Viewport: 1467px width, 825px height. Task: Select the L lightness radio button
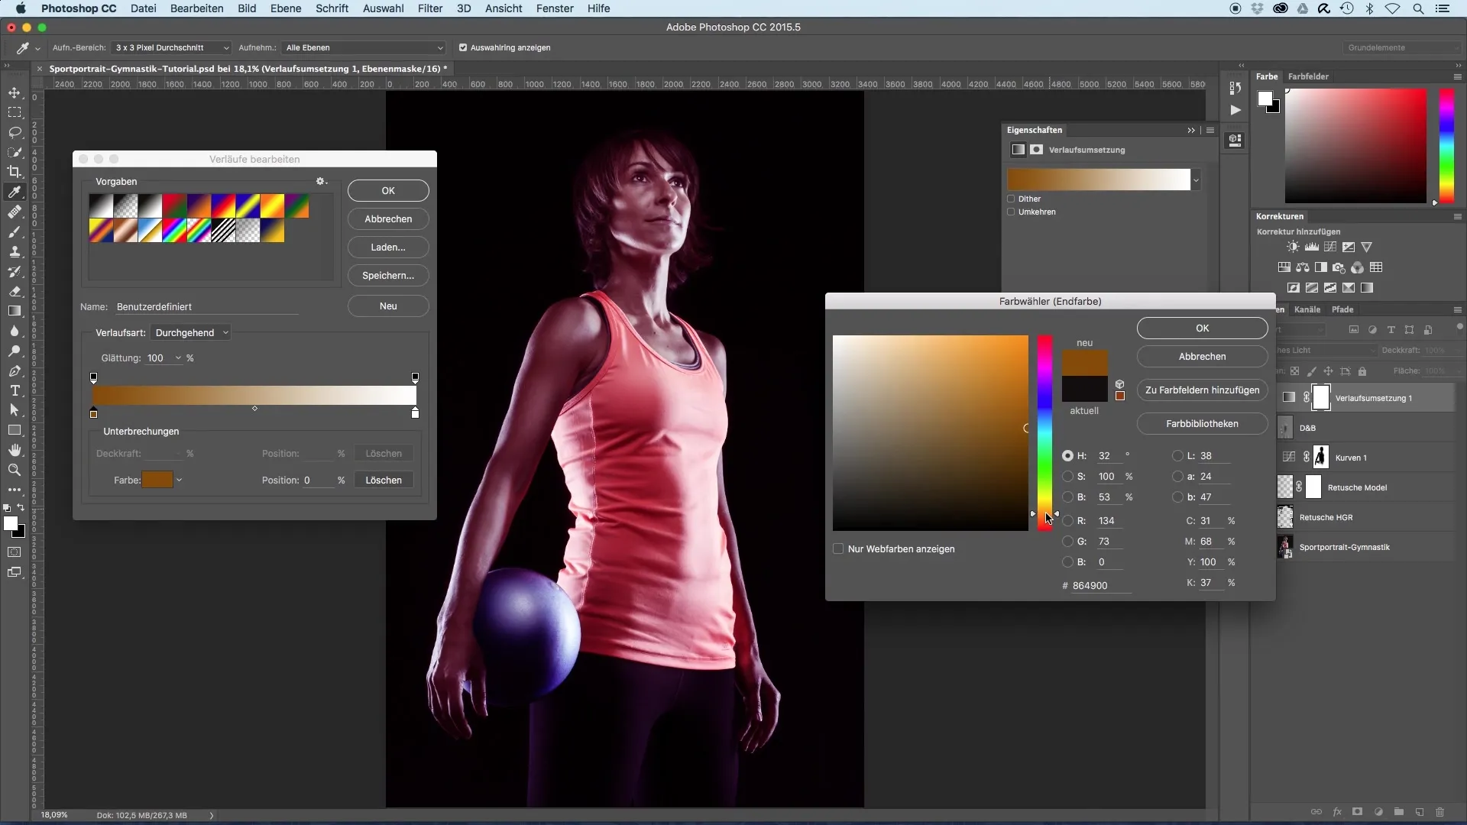click(x=1177, y=455)
